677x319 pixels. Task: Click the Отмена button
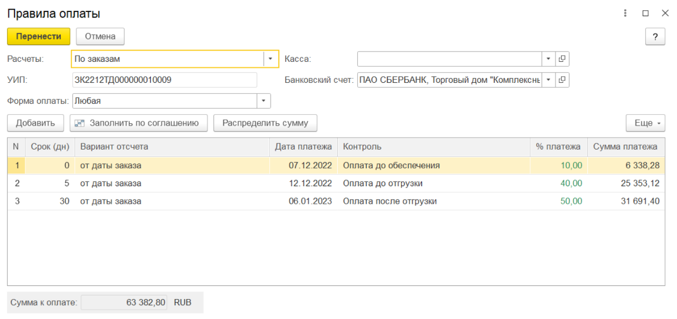click(x=100, y=37)
